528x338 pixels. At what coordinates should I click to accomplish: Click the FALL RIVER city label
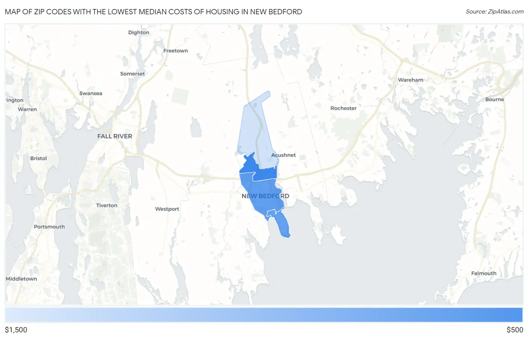pos(115,136)
